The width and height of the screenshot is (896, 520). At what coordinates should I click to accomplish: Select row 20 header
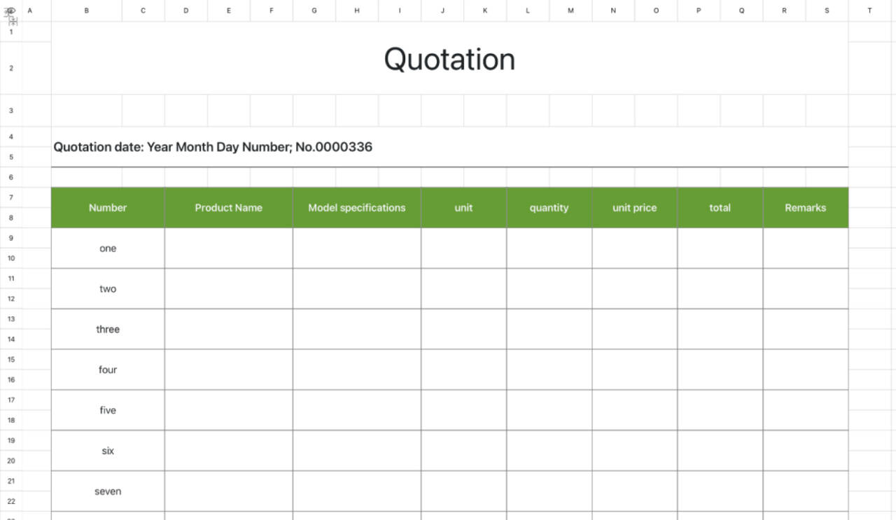pyautogui.click(x=11, y=461)
